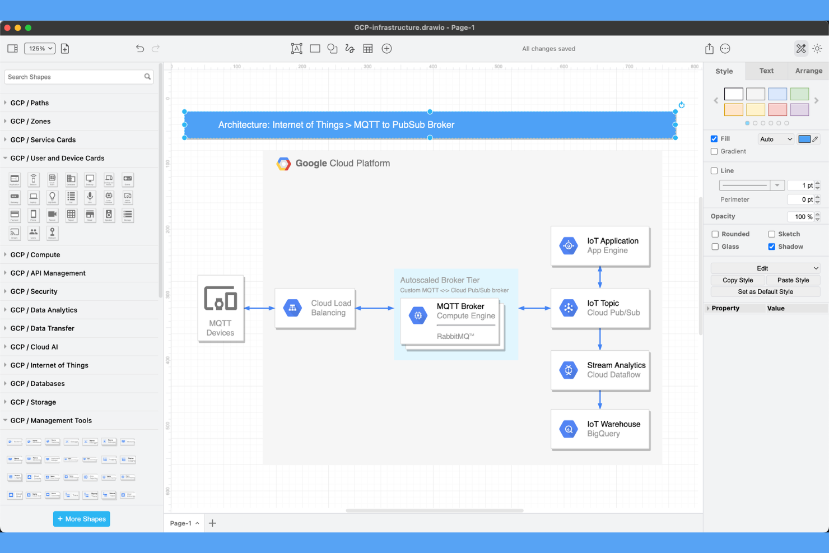Click the search magnifier icon

point(147,77)
